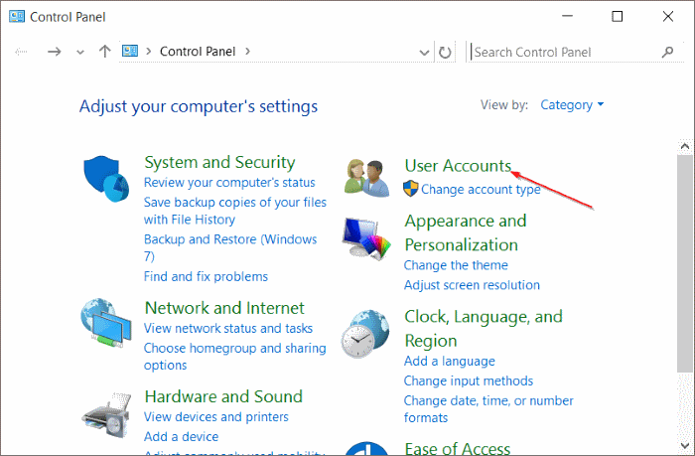The image size is (695, 456).
Task: Open View devices and printers
Action: (x=216, y=417)
